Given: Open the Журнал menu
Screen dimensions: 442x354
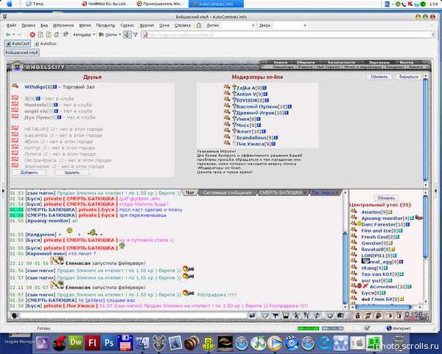Looking at the screenshot, I should pyautogui.click(x=147, y=25).
